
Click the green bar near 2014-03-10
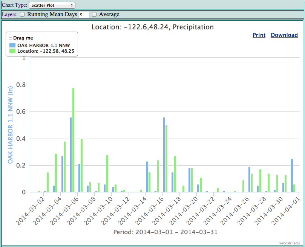click(x=107, y=173)
